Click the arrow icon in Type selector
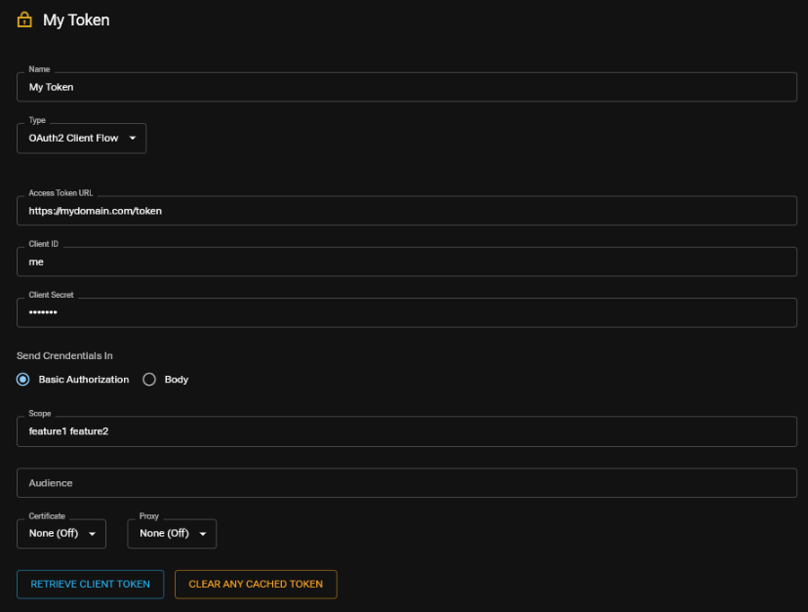 coord(133,139)
